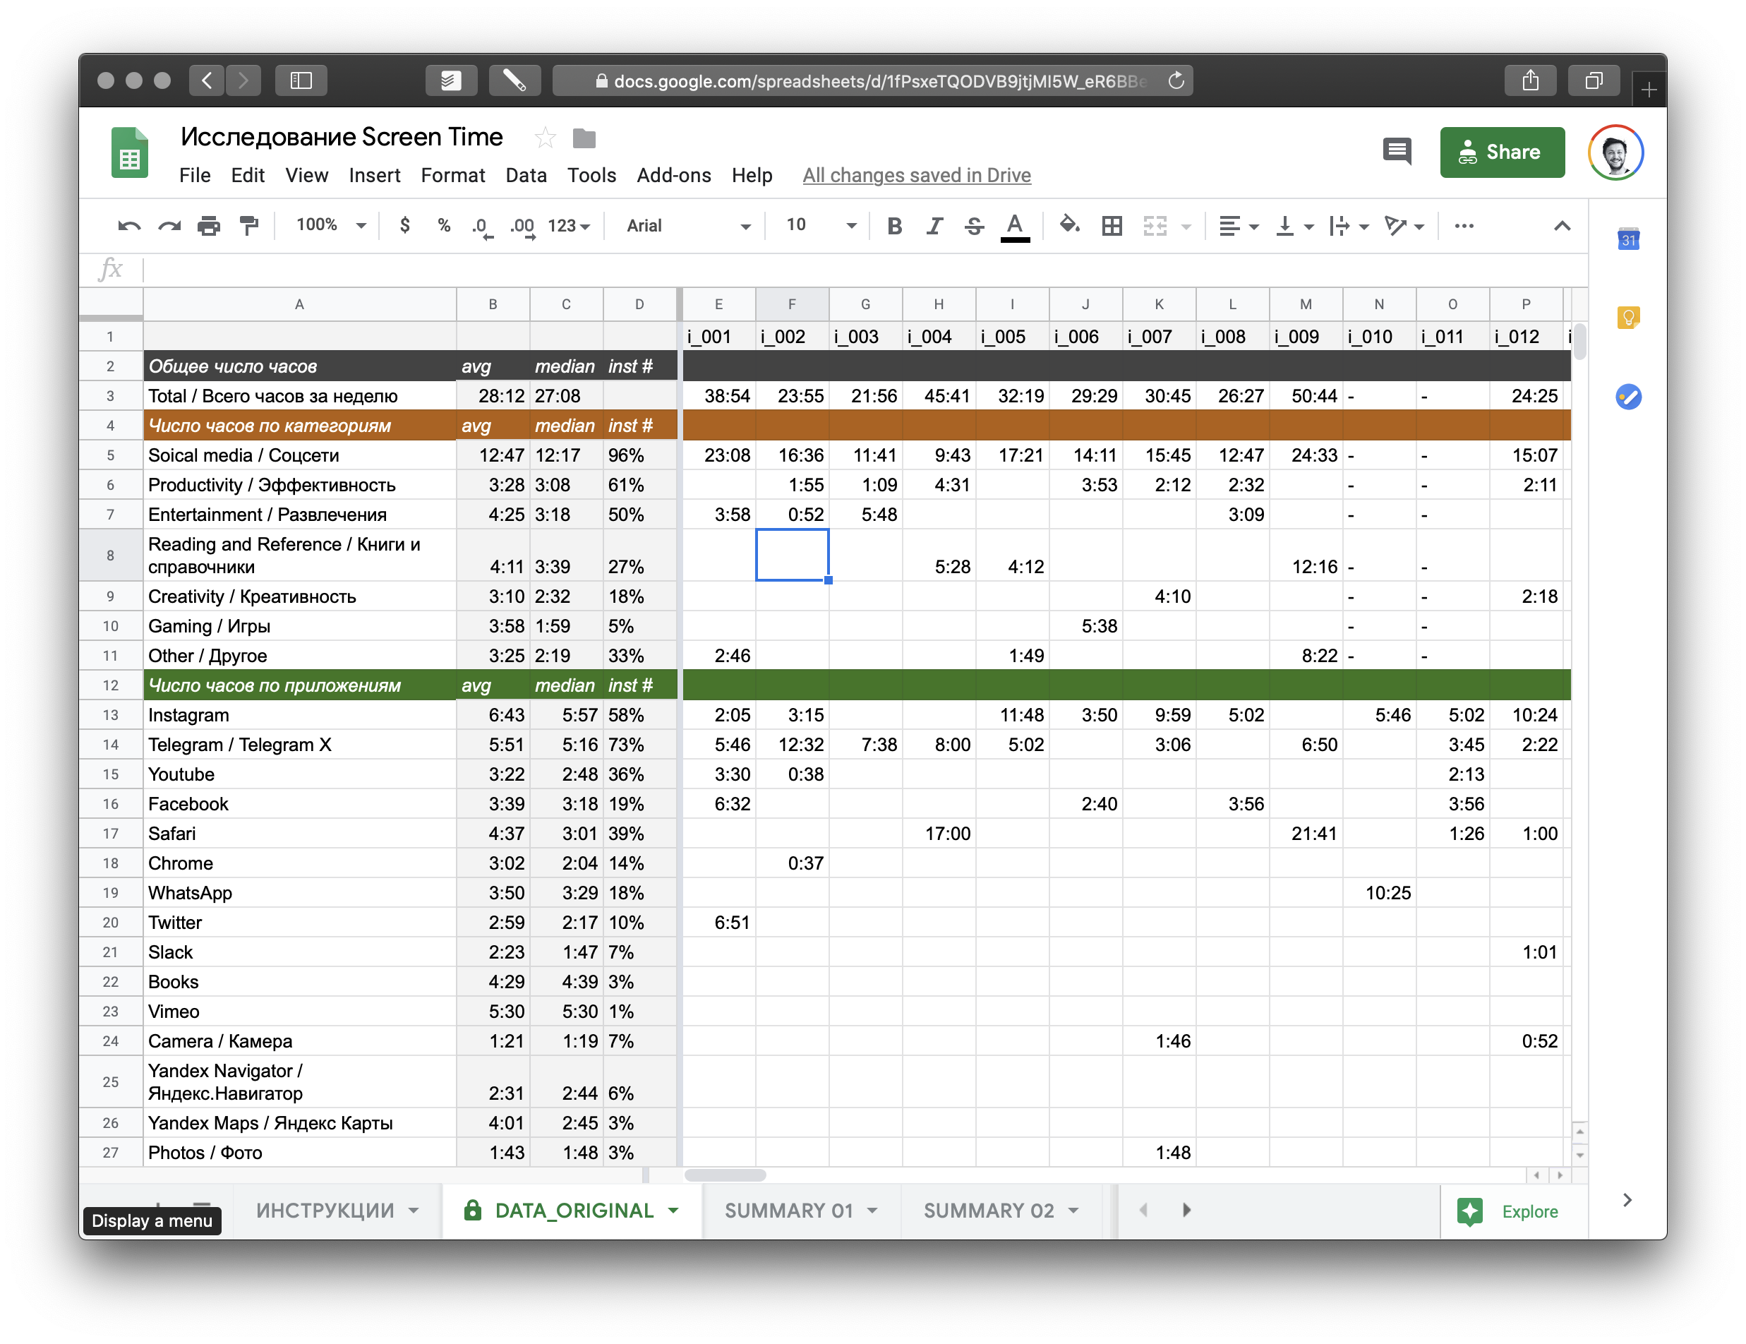This screenshot has width=1746, height=1344.
Task: Open comment history icon
Action: pyautogui.click(x=1397, y=151)
